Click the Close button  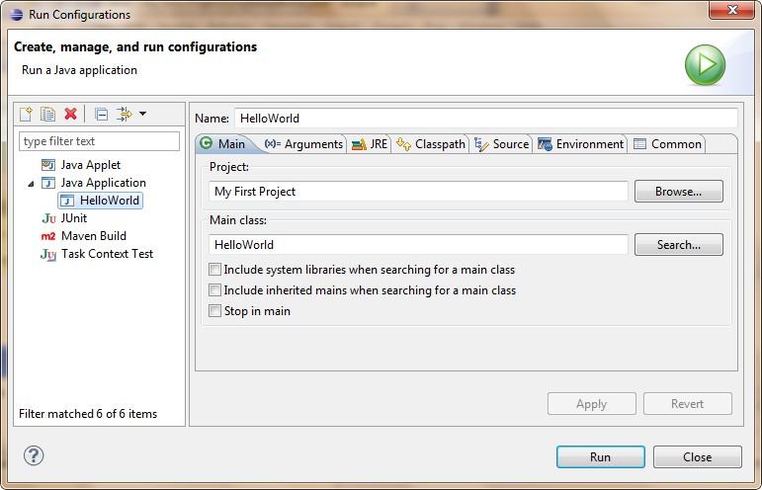pos(698,457)
